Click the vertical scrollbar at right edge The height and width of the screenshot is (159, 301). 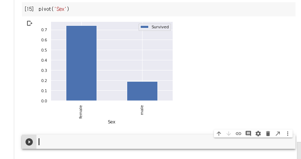point(299,149)
